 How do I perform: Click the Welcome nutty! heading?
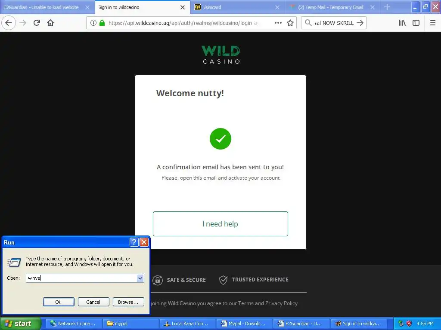point(190,93)
